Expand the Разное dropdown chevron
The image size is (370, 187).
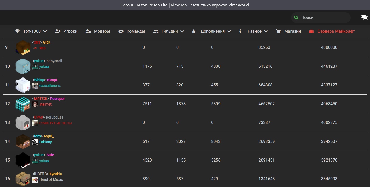(266, 31)
